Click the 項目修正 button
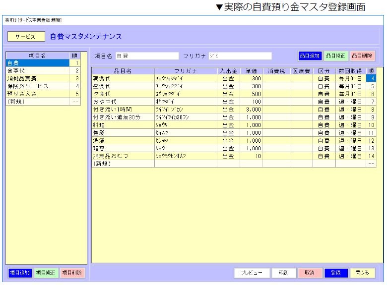The width and height of the screenshot is (387, 285). [46, 273]
